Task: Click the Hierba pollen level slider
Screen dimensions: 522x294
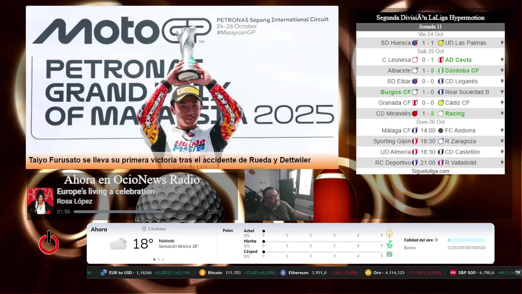Action: [323, 241]
